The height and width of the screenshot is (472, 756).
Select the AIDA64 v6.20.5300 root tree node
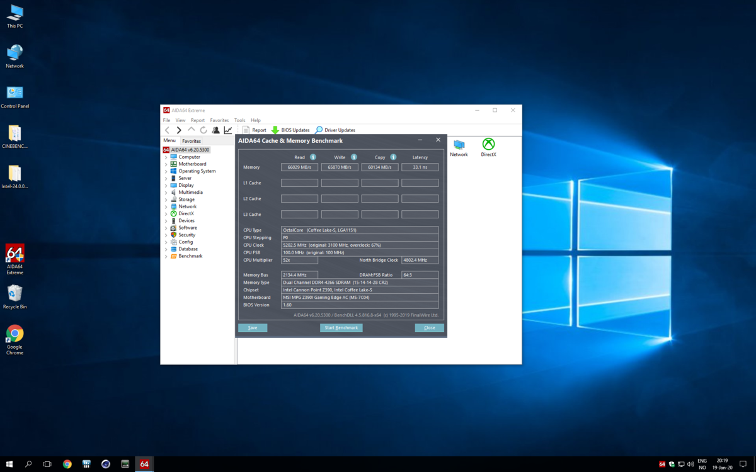click(186, 150)
